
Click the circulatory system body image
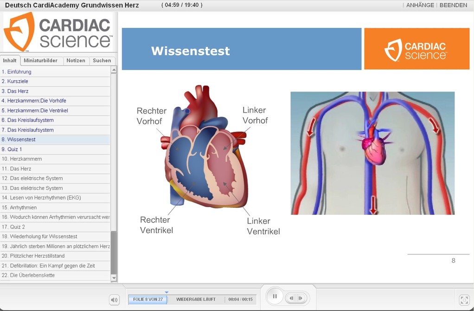click(372, 153)
